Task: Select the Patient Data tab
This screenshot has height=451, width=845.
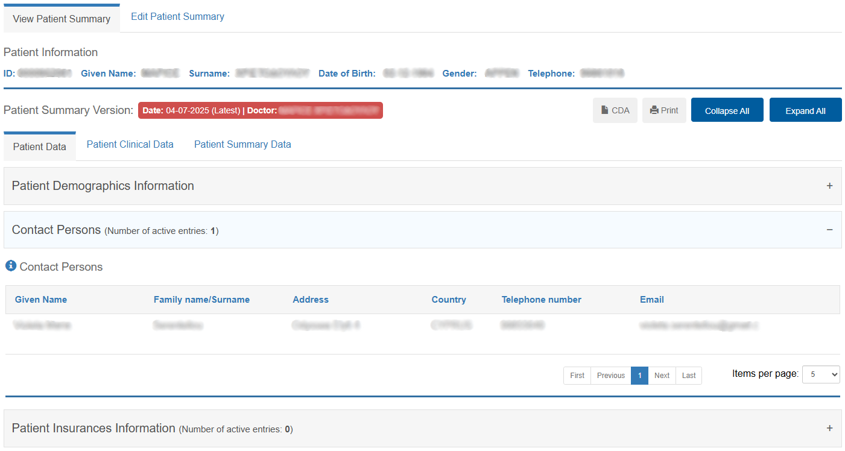Action: click(40, 147)
